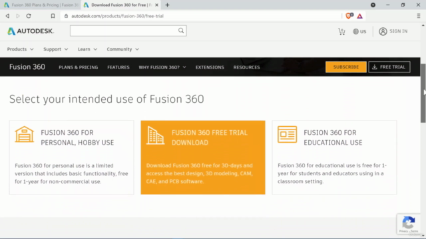Click the Free Trial download button
The image size is (426, 239).
pos(389,67)
